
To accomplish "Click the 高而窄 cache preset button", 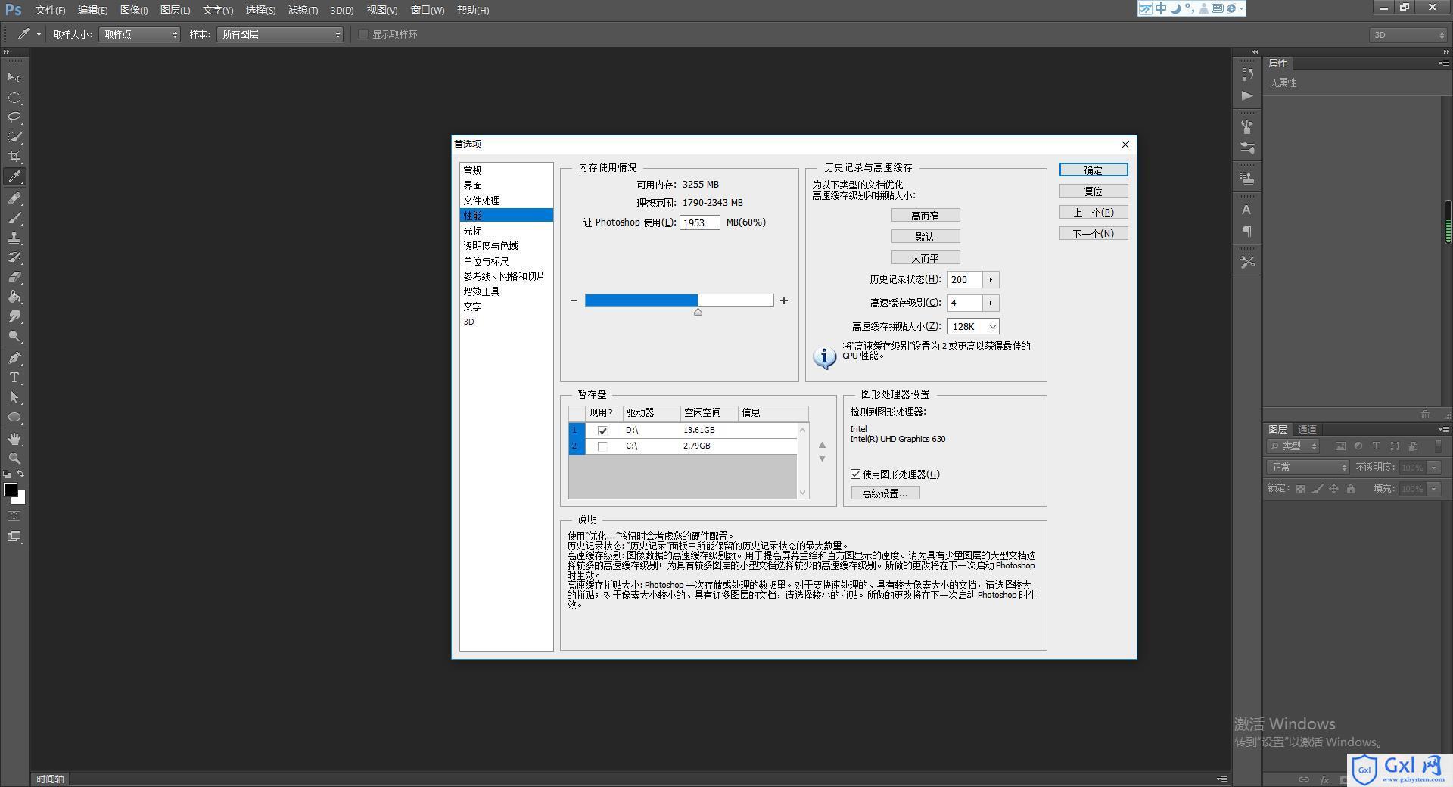I will pyautogui.click(x=926, y=216).
